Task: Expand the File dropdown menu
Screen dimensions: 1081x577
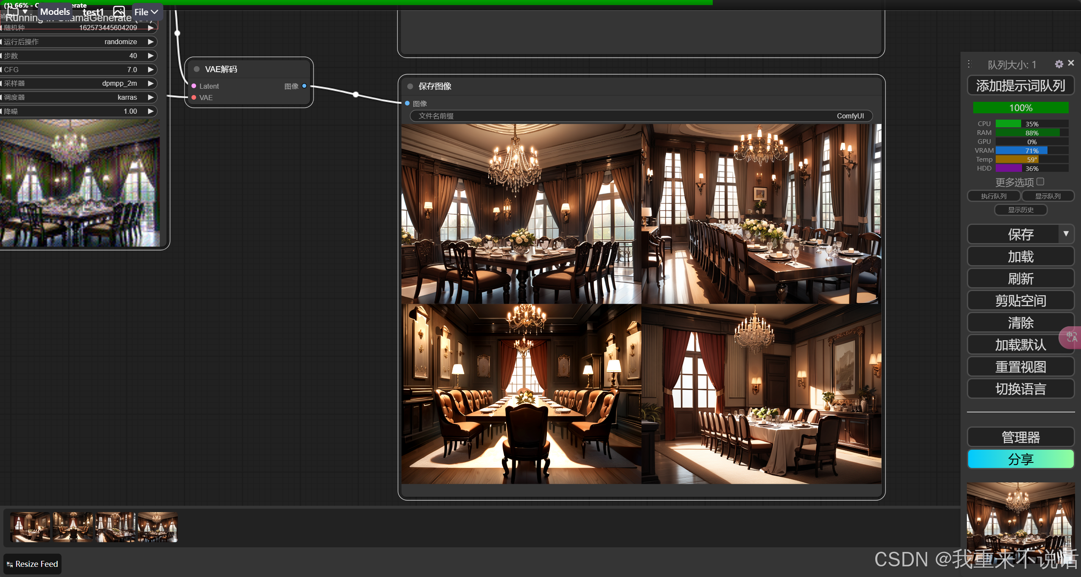Action: pos(146,12)
